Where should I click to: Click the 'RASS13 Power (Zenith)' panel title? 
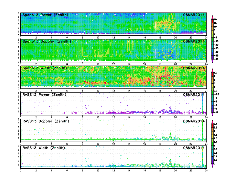point(44,95)
